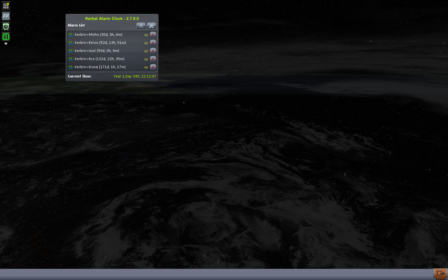The height and width of the screenshot is (280, 448).
Task: Click the transfer icon beside Kerbin->Jool
Action: pyautogui.click(x=71, y=51)
